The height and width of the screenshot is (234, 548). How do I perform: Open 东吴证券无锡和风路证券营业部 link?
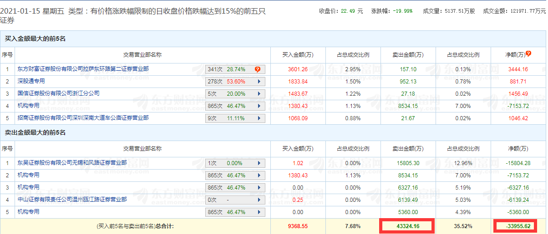click(72, 162)
